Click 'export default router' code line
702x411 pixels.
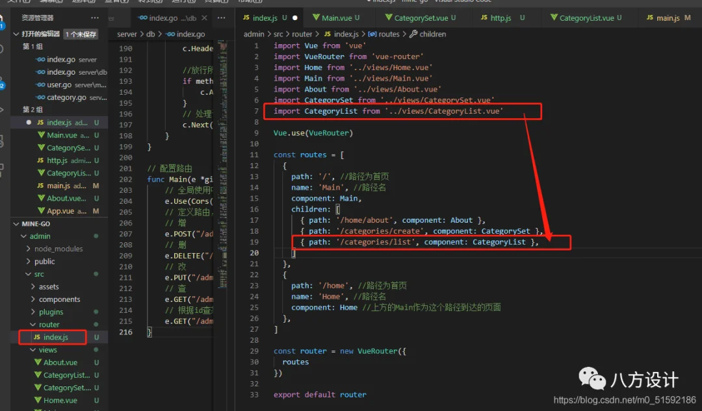click(320, 395)
